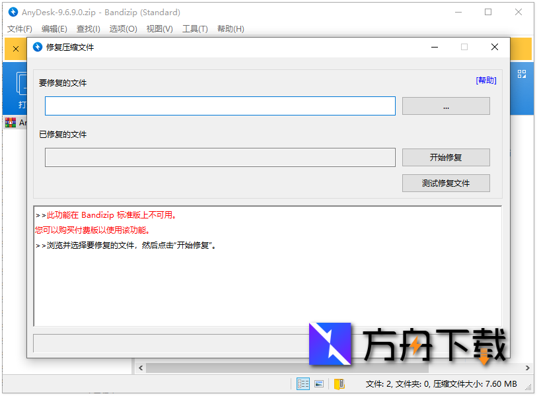537x396 pixels.
Task: Open the 帮助(H) menu
Action: [229, 29]
